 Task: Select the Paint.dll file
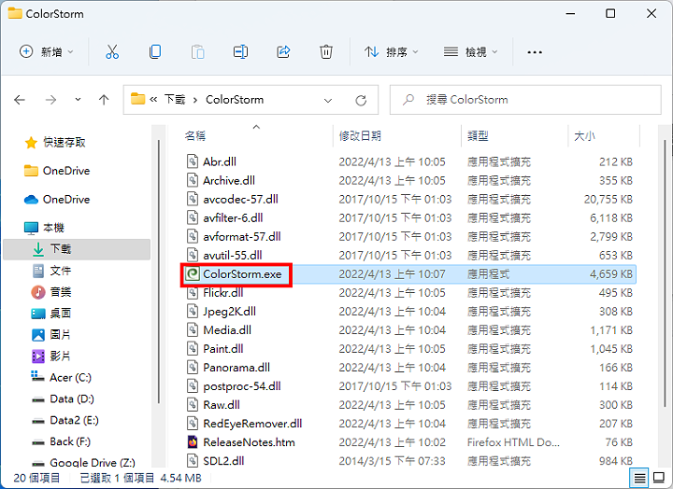(222, 349)
